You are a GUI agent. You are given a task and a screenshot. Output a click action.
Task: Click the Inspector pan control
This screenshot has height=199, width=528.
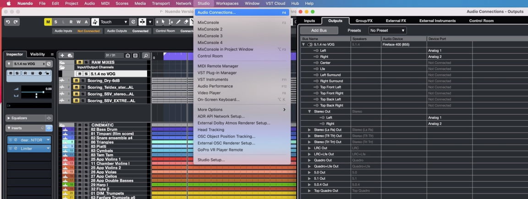36,96
